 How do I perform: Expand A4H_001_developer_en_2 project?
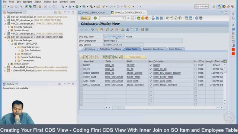[x=5, y=34]
